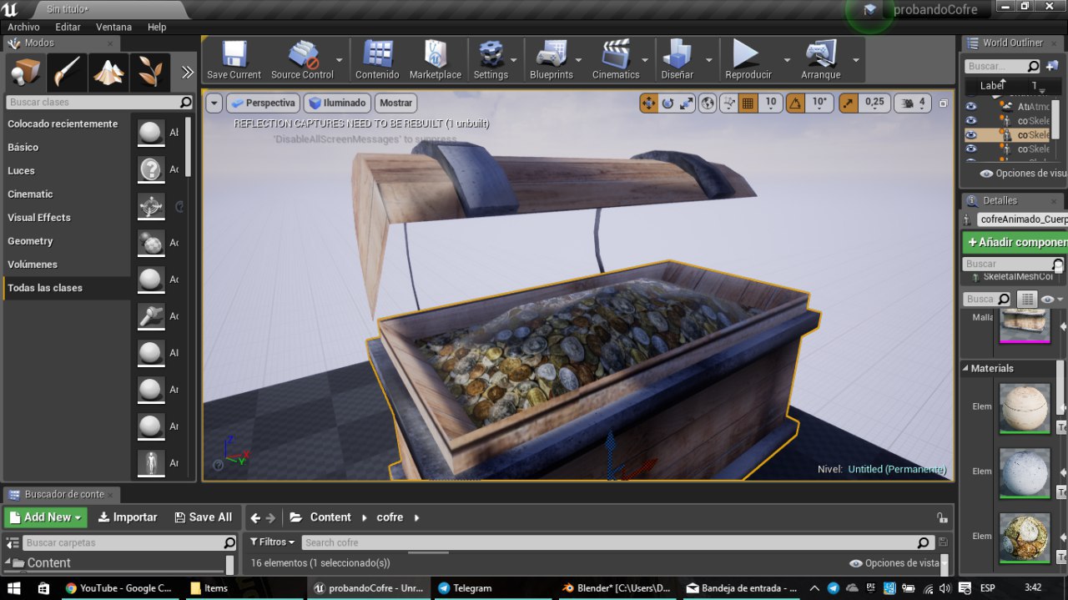The width and height of the screenshot is (1068, 600).
Task: Expand the Filtros dropdown in content browser
Action: [272, 542]
